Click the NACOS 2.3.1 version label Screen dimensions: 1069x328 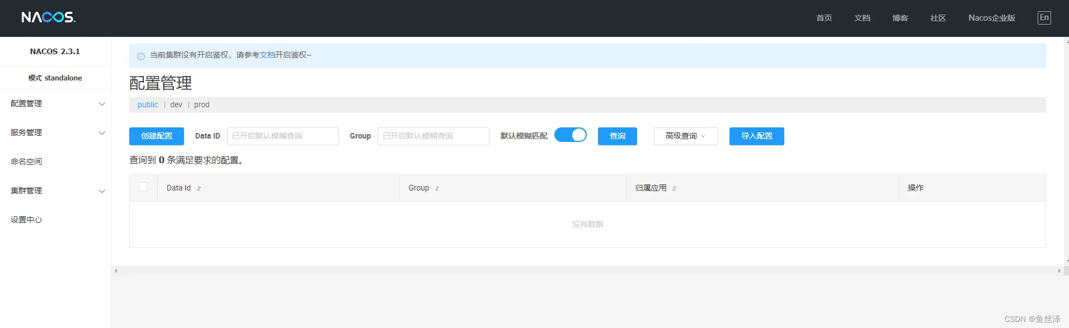(55, 51)
